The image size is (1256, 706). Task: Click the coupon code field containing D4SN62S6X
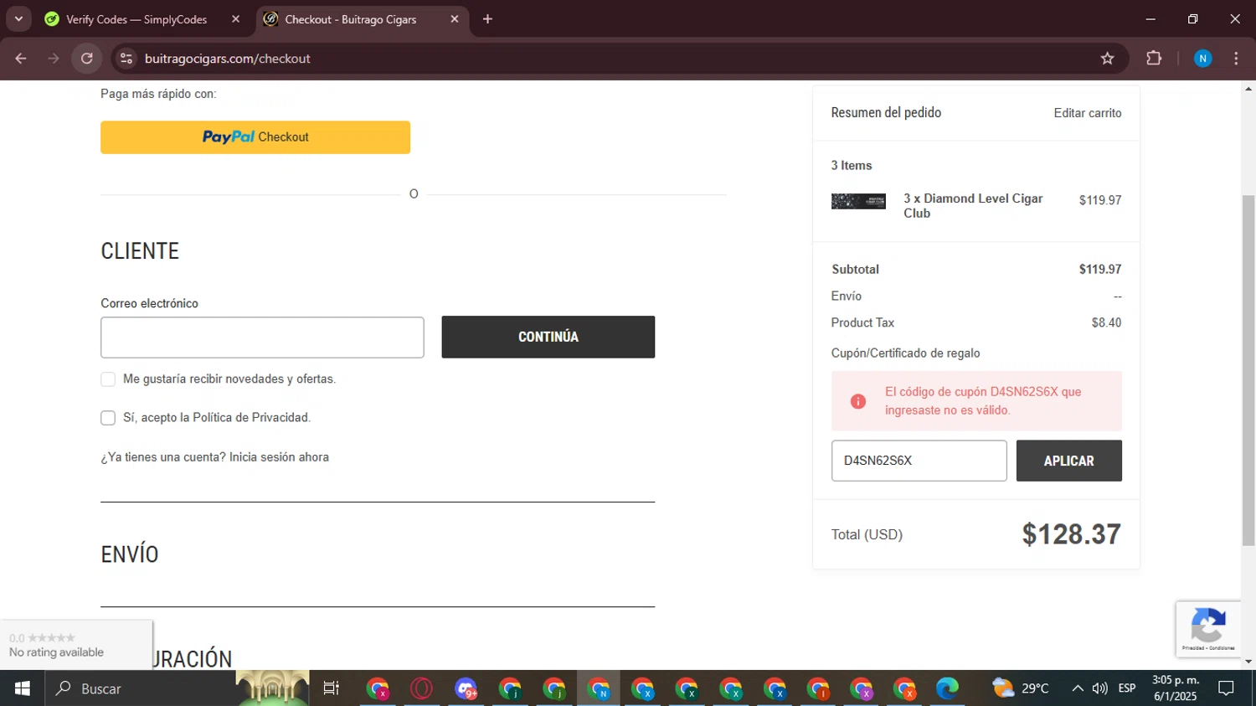click(x=919, y=461)
